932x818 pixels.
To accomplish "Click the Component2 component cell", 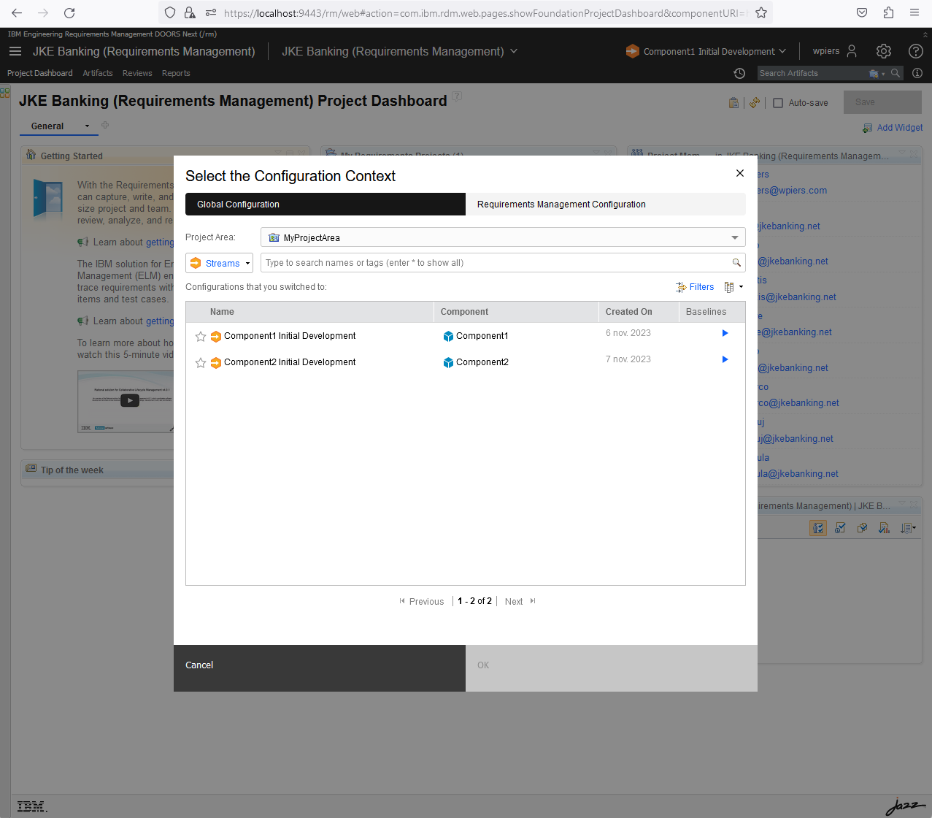I will click(x=476, y=362).
